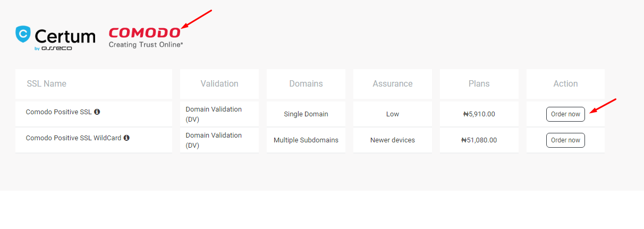Viewport: 644px width, 229px height.
Task: Order the Positive SSL WildCard plan
Action: coord(565,140)
